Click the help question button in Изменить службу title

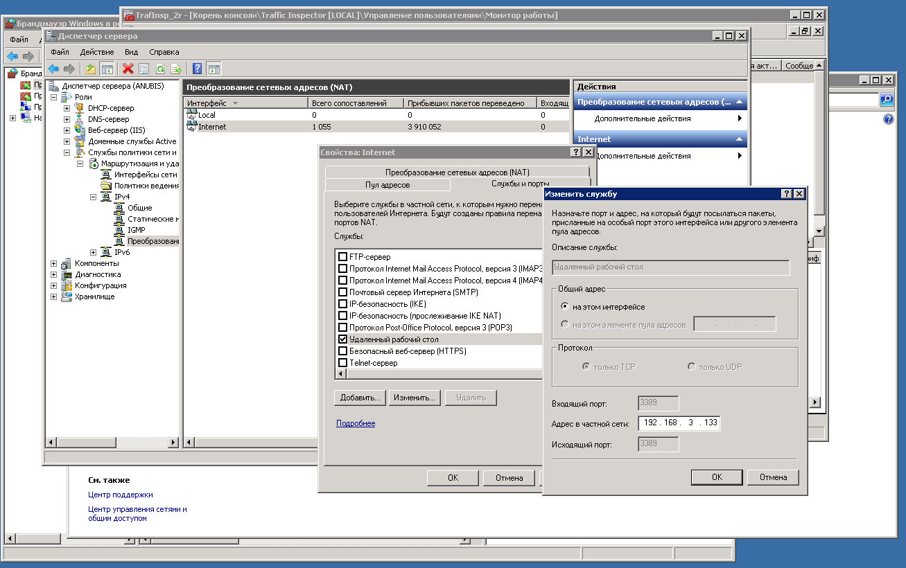(787, 194)
